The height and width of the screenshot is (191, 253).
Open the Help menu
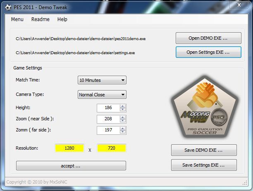(62, 19)
